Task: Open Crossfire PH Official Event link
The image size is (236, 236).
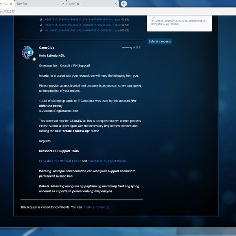Action: pos(60,161)
